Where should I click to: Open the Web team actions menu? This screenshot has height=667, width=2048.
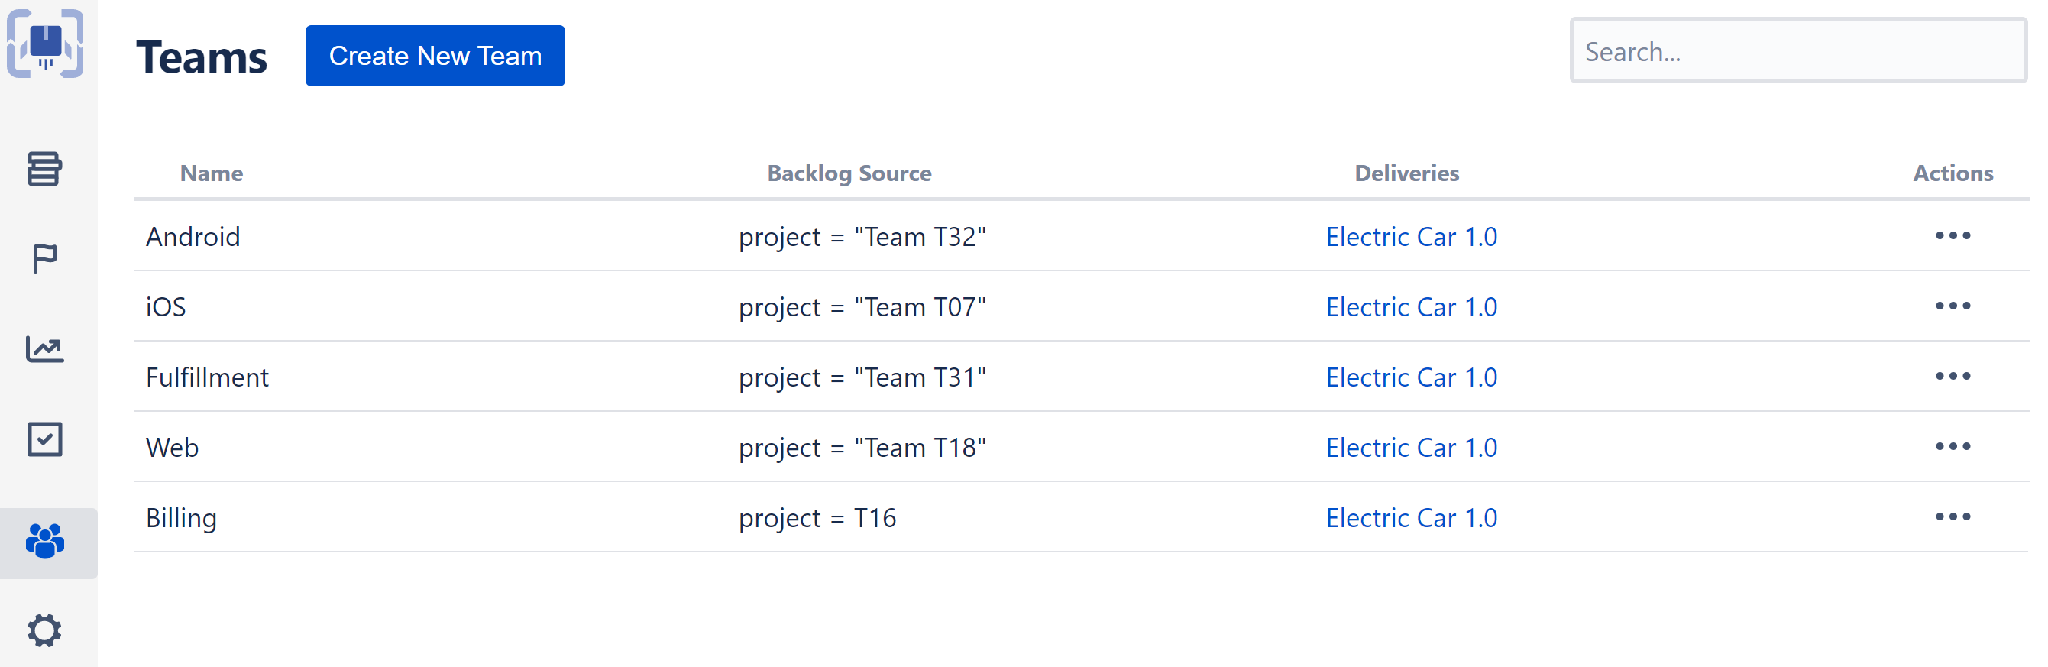(x=1954, y=447)
